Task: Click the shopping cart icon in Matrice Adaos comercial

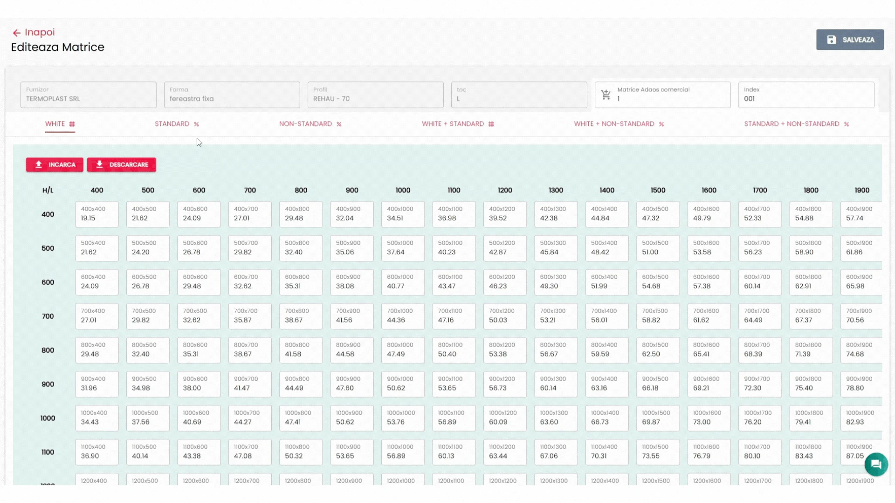Action: click(x=606, y=95)
